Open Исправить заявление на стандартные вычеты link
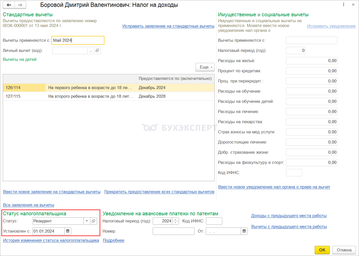359x256 pixels. pos(168,26)
